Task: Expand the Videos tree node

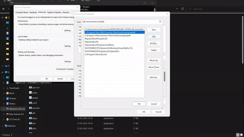Action: pyautogui.click(x=4, y=104)
